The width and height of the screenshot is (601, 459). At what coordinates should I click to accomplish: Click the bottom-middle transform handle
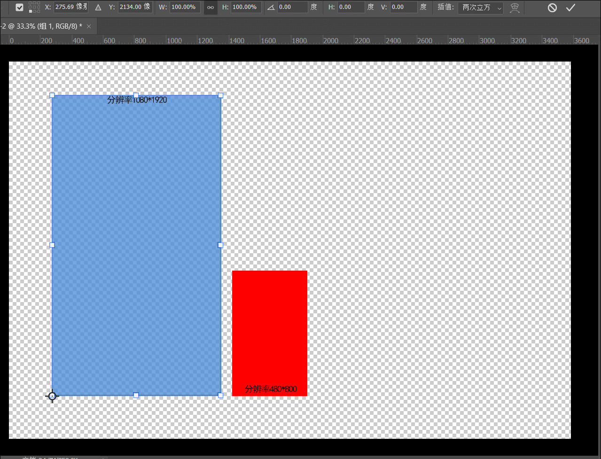pos(136,396)
